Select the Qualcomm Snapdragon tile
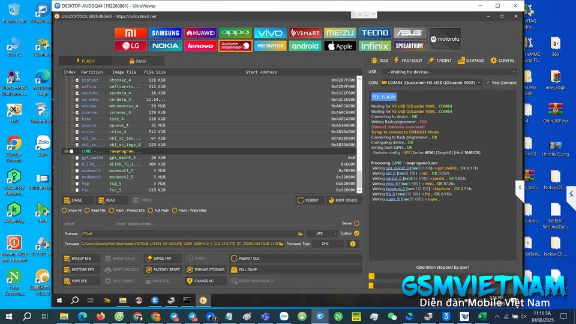This screenshot has width=576, height=324. pos(235,46)
